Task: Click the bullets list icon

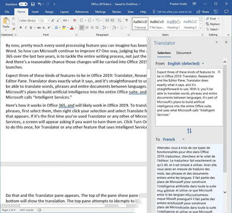Action: tap(82, 20)
